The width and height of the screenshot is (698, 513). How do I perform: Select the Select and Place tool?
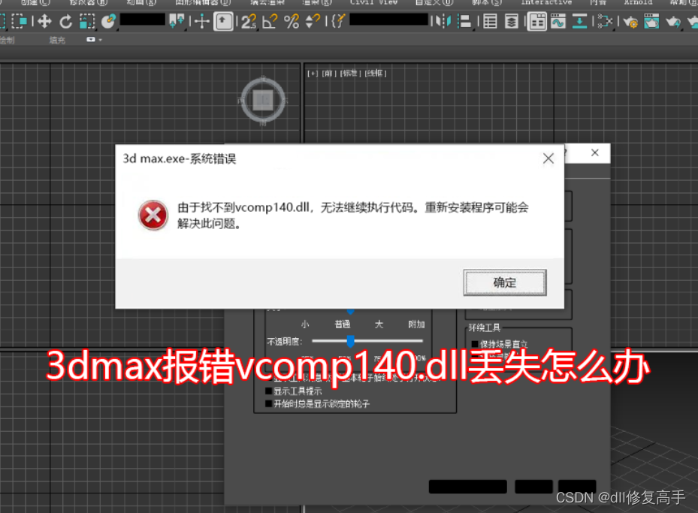pyautogui.click(x=108, y=21)
